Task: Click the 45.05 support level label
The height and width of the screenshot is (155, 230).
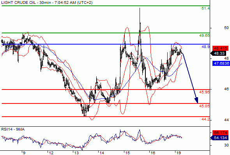Action: (204, 106)
